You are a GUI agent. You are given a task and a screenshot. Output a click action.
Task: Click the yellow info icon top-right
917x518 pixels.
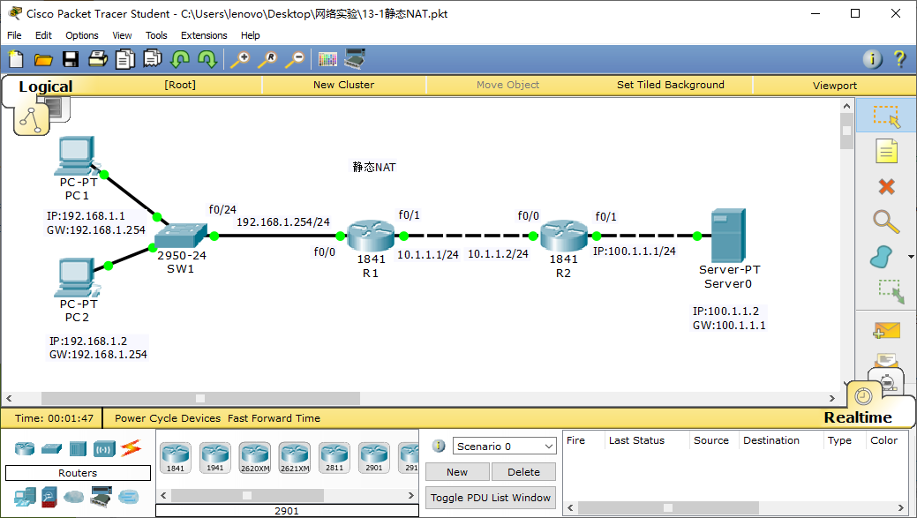[873, 59]
